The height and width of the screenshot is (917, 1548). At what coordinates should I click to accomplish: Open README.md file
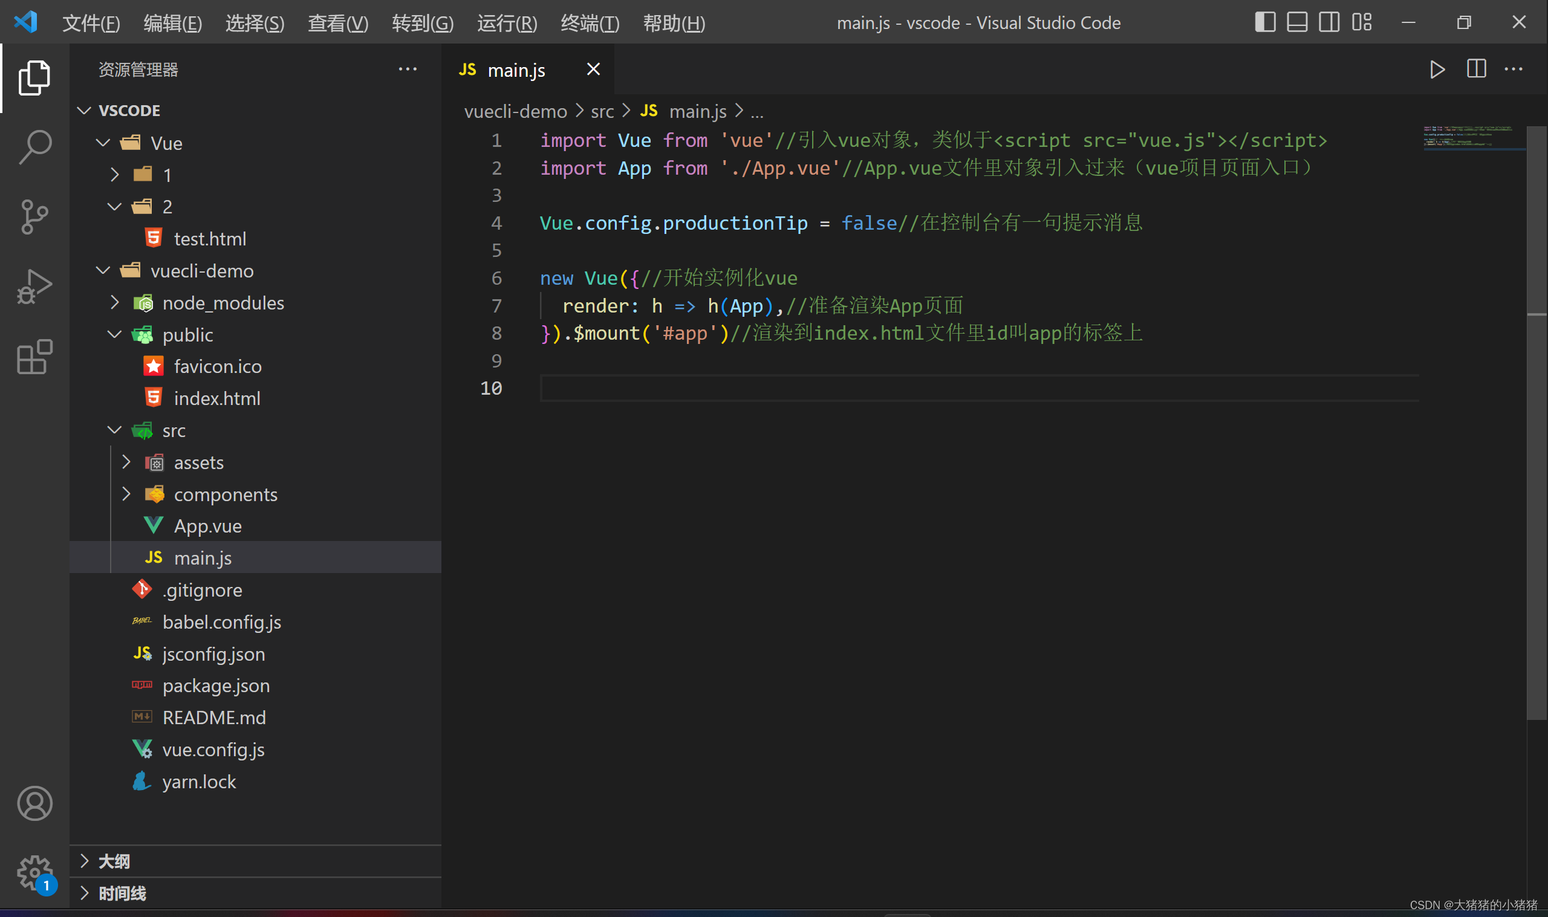click(256, 718)
